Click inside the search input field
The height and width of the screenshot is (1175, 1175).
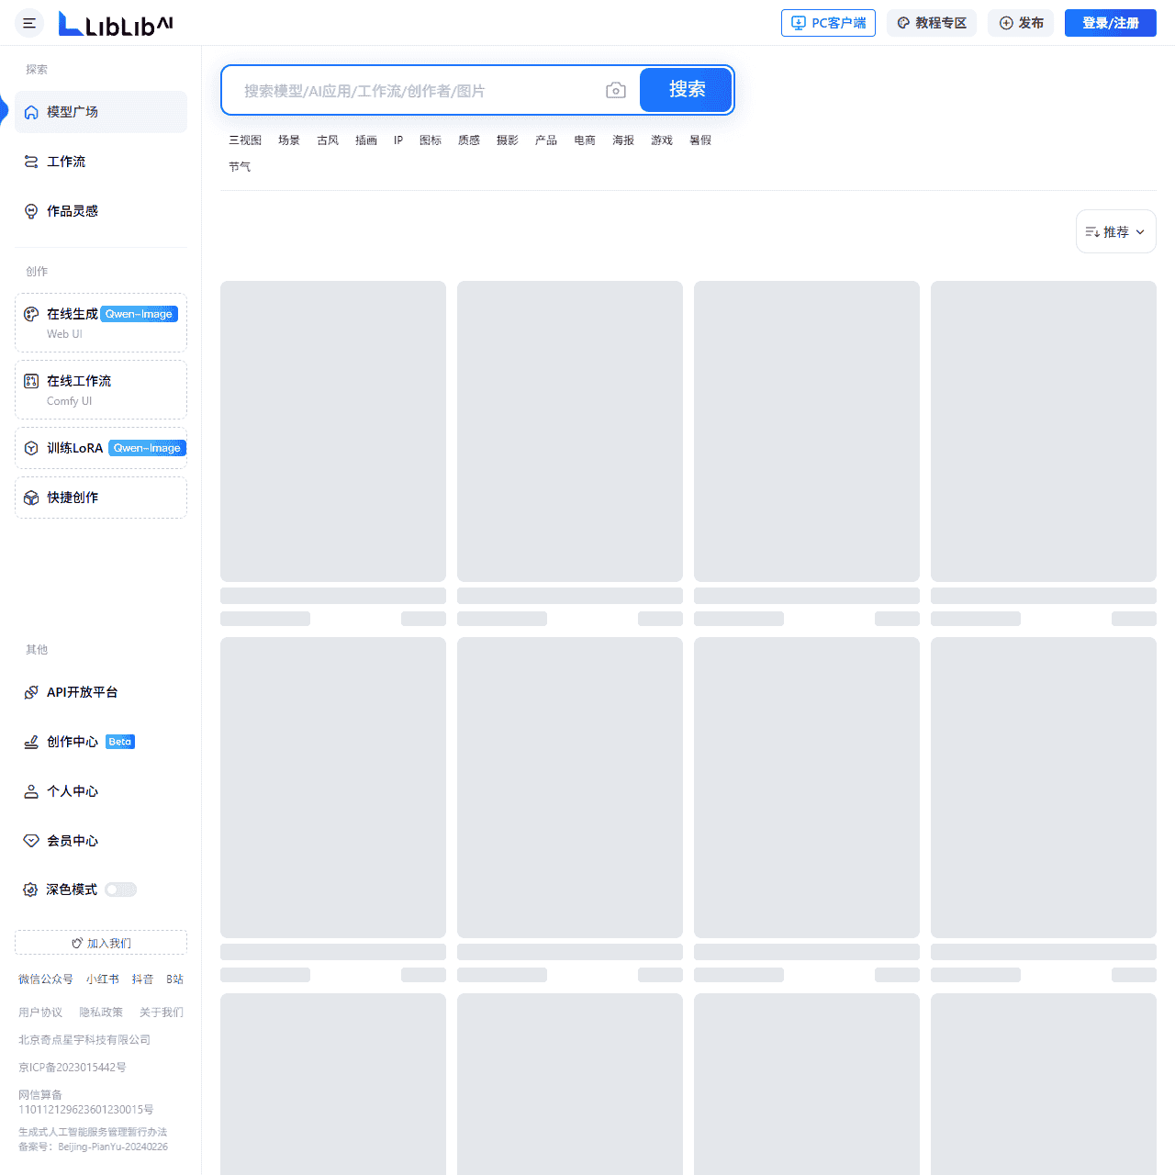pos(413,90)
